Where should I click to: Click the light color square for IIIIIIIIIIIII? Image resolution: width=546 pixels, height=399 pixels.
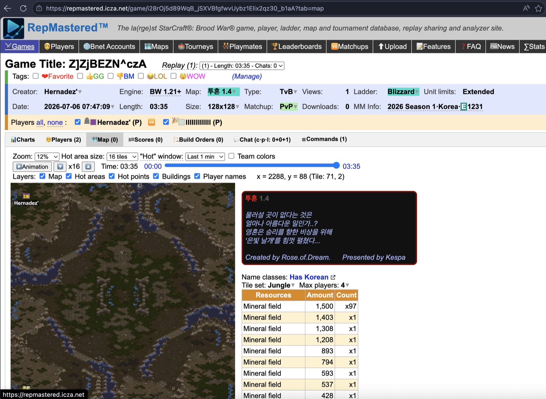182,122
